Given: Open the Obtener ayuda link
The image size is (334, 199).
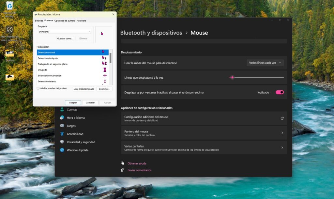Looking at the screenshot, I should [x=137, y=163].
